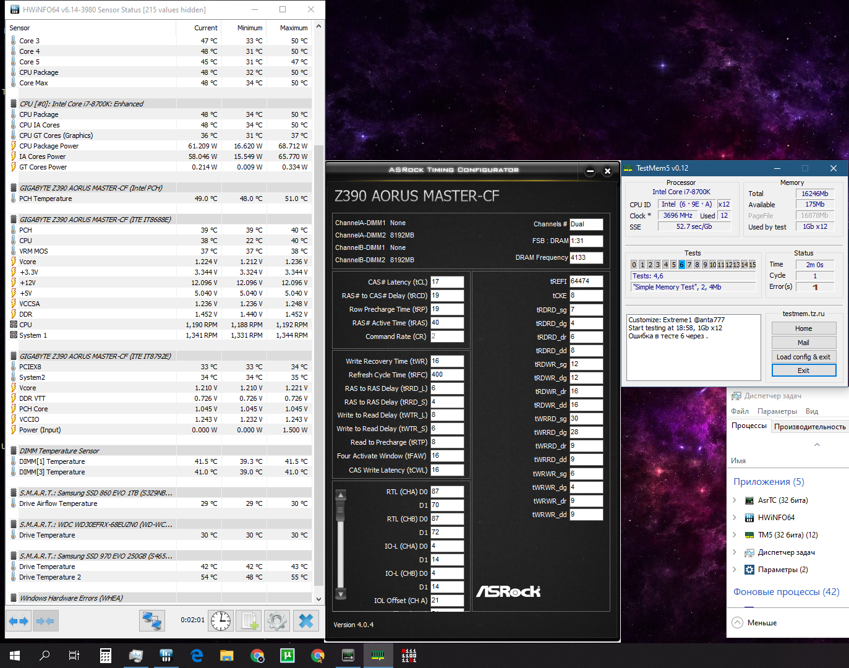This screenshot has height=668, width=849.
Task: Click the CAS# Latency (tCL) value field
Action: pos(447,282)
